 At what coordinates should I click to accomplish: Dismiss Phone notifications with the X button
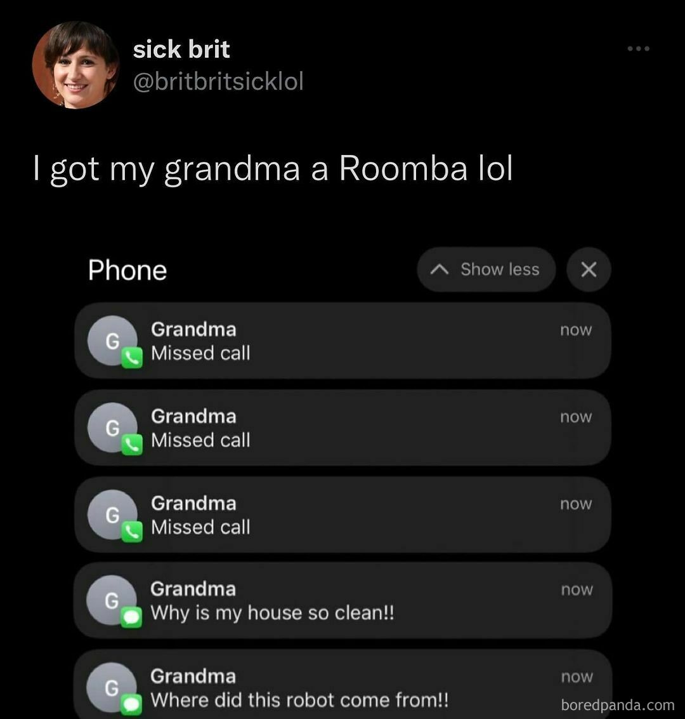tap(589, 269)
